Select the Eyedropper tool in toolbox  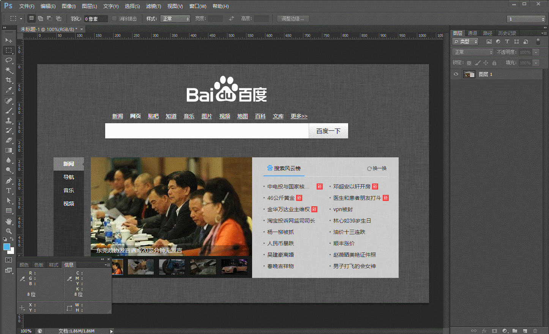9,90
